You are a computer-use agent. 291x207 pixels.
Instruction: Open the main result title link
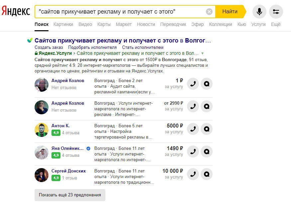[123, 41]
